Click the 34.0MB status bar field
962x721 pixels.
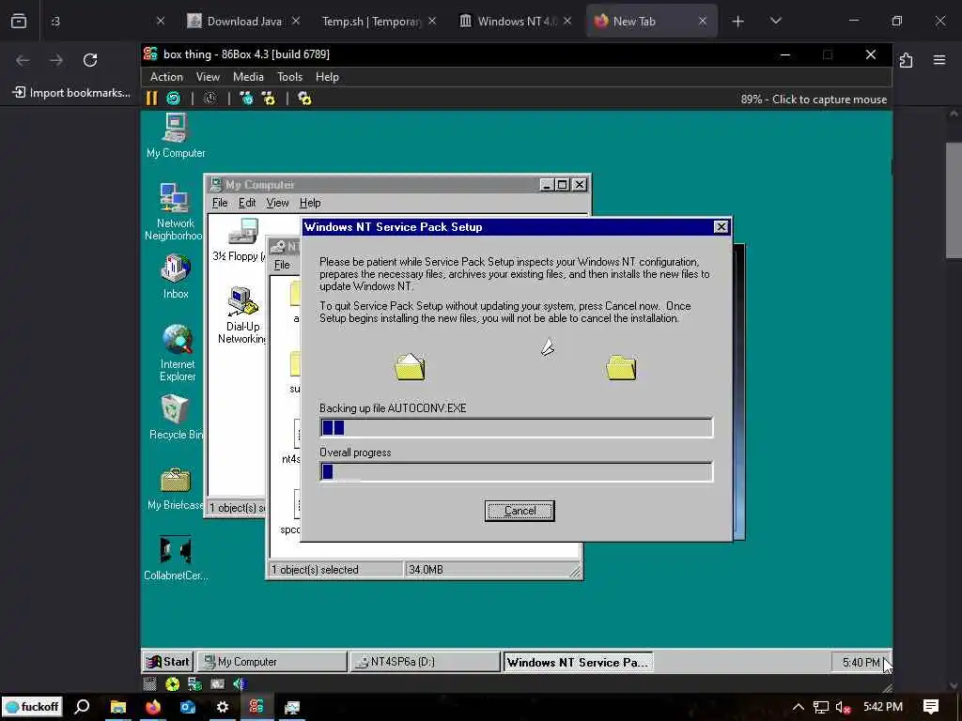click(x=492, y=570)
